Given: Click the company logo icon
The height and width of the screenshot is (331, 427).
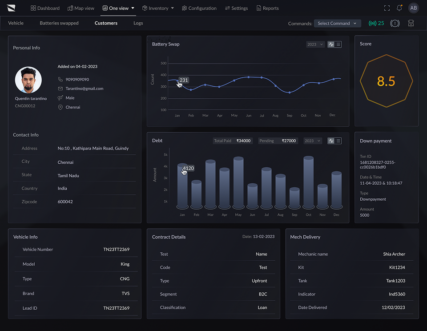Looking at the screenshot, I should [x=11, y=8].
